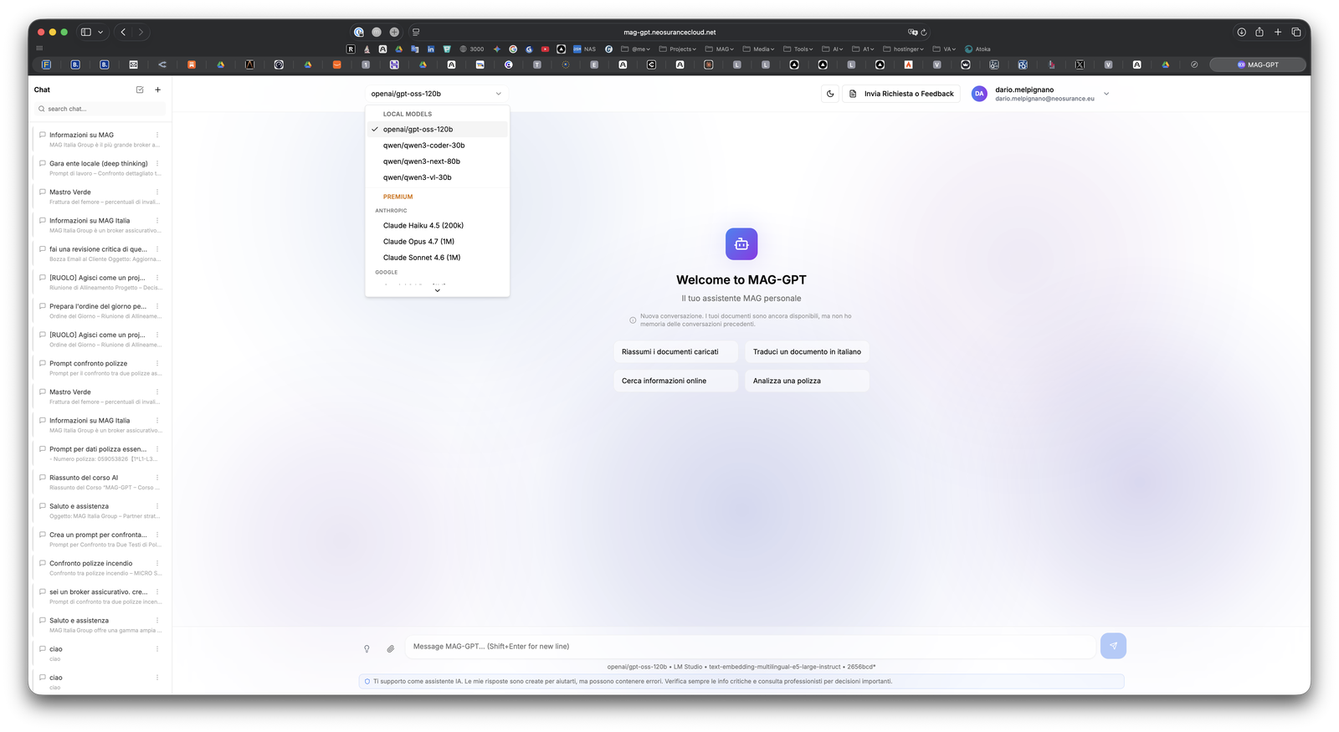Viewport: 1339px width, 732px height.
Task: Click the translate icon in address bar
Action: coord(912,33)
